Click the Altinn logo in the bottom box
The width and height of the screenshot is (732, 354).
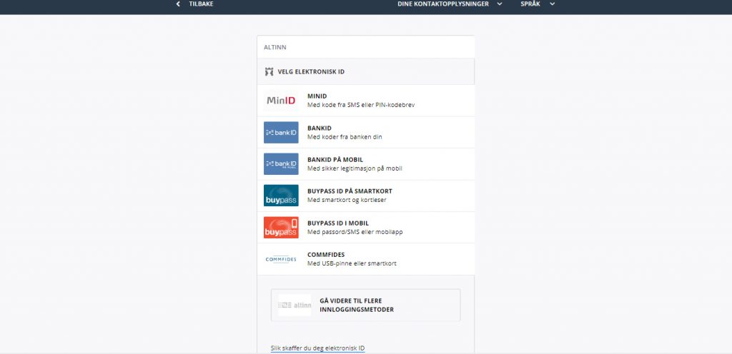tap(295, 305)
